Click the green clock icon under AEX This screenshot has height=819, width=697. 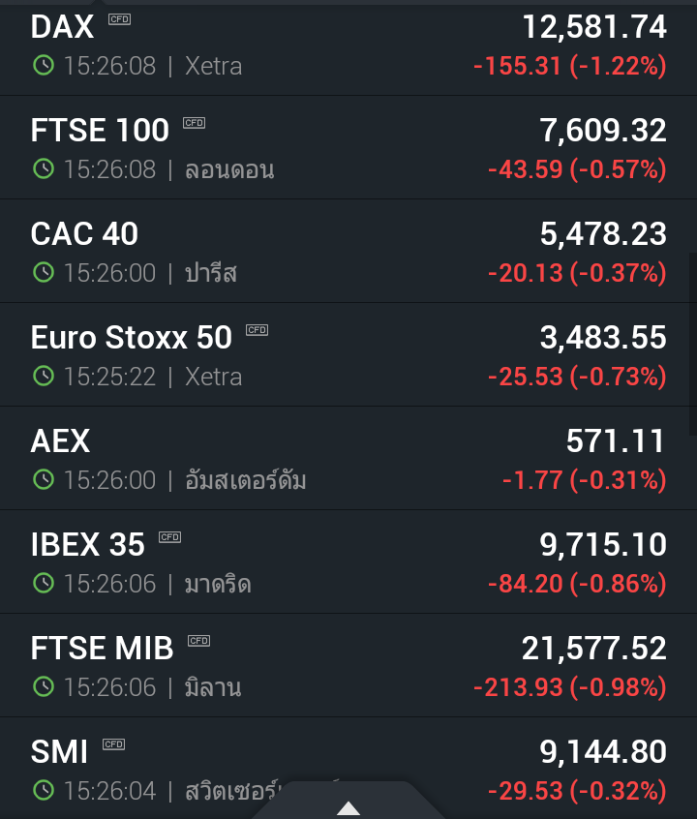pyautogui.click(x=44, y=479)
